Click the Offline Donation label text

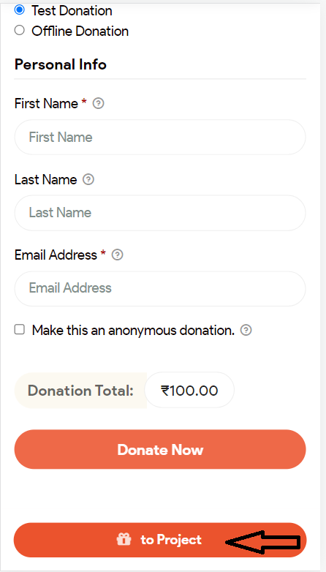pos(80,31)
